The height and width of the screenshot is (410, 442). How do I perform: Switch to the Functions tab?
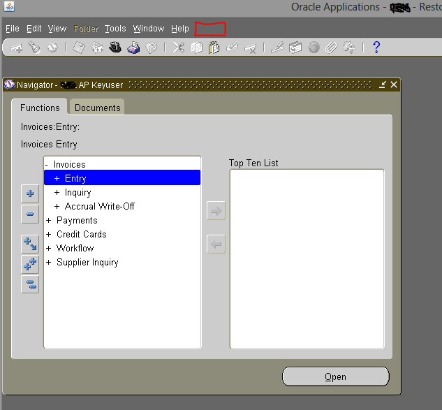40,108
